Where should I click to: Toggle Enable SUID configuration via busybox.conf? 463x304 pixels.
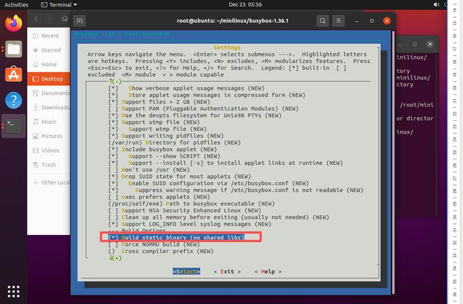click(x=209, y=183)
